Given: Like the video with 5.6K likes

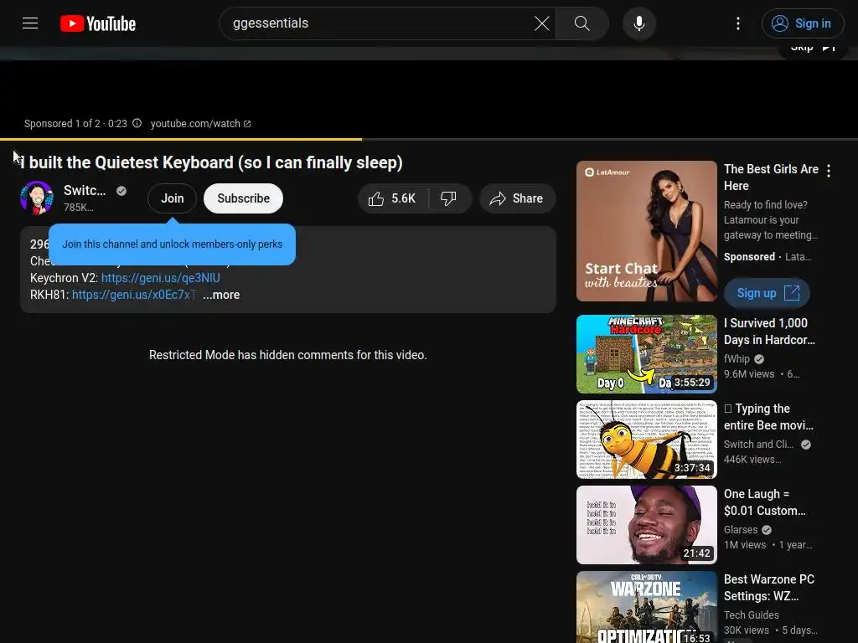Looking at the screenshot, I should coord(392,198).
